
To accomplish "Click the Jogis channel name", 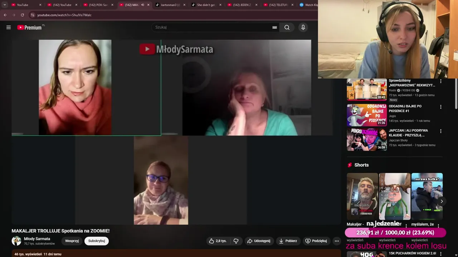I will [393, 116].
